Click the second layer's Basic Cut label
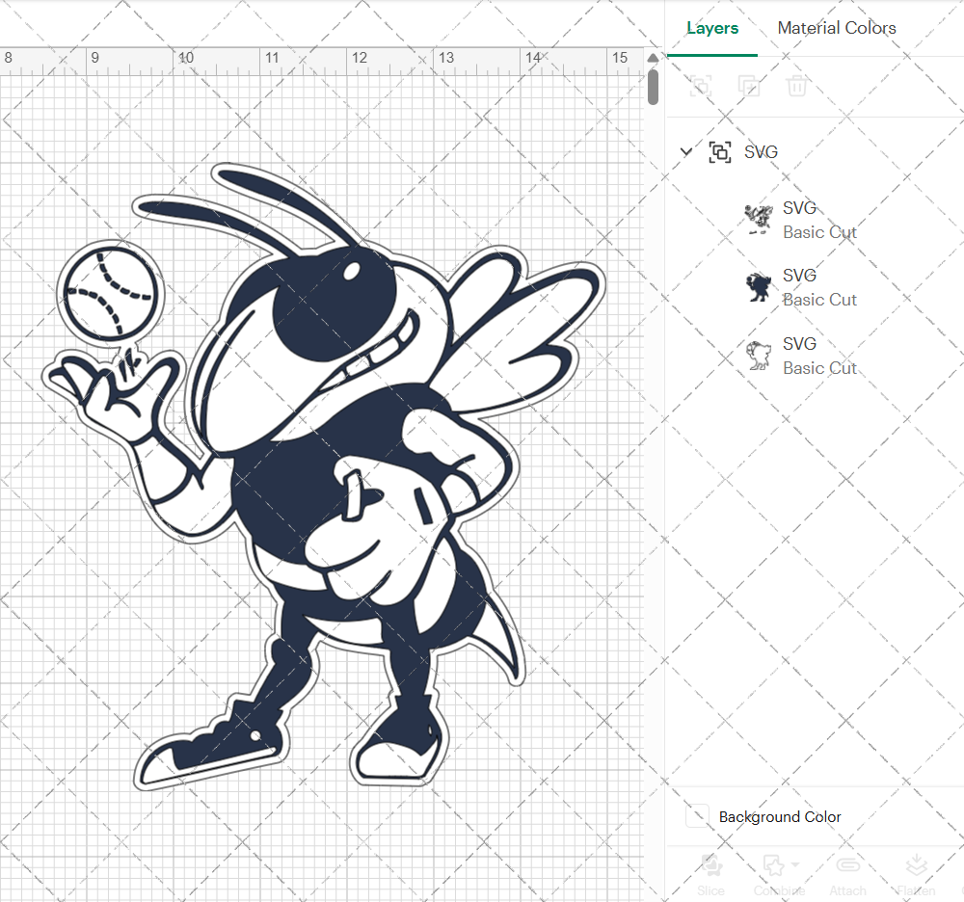Viewport: 964px width, 902px height. click(x=819, y=300)
